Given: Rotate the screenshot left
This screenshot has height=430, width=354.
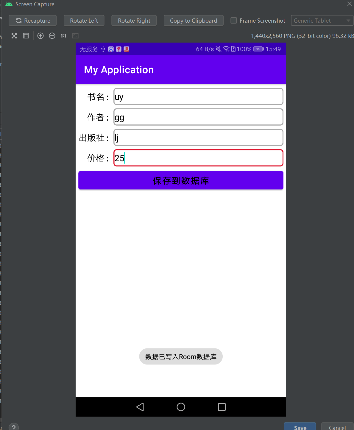Looking at the screenshot, I should [x=84, y=21].
